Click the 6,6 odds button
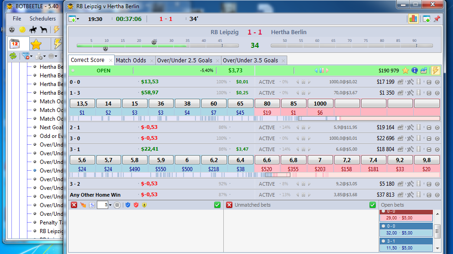Image resolution: width=453 pixels, height=254 pixels. (267, 160)
